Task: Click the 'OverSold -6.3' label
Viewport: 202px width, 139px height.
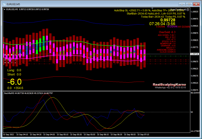Action: [x=167, y=32]
